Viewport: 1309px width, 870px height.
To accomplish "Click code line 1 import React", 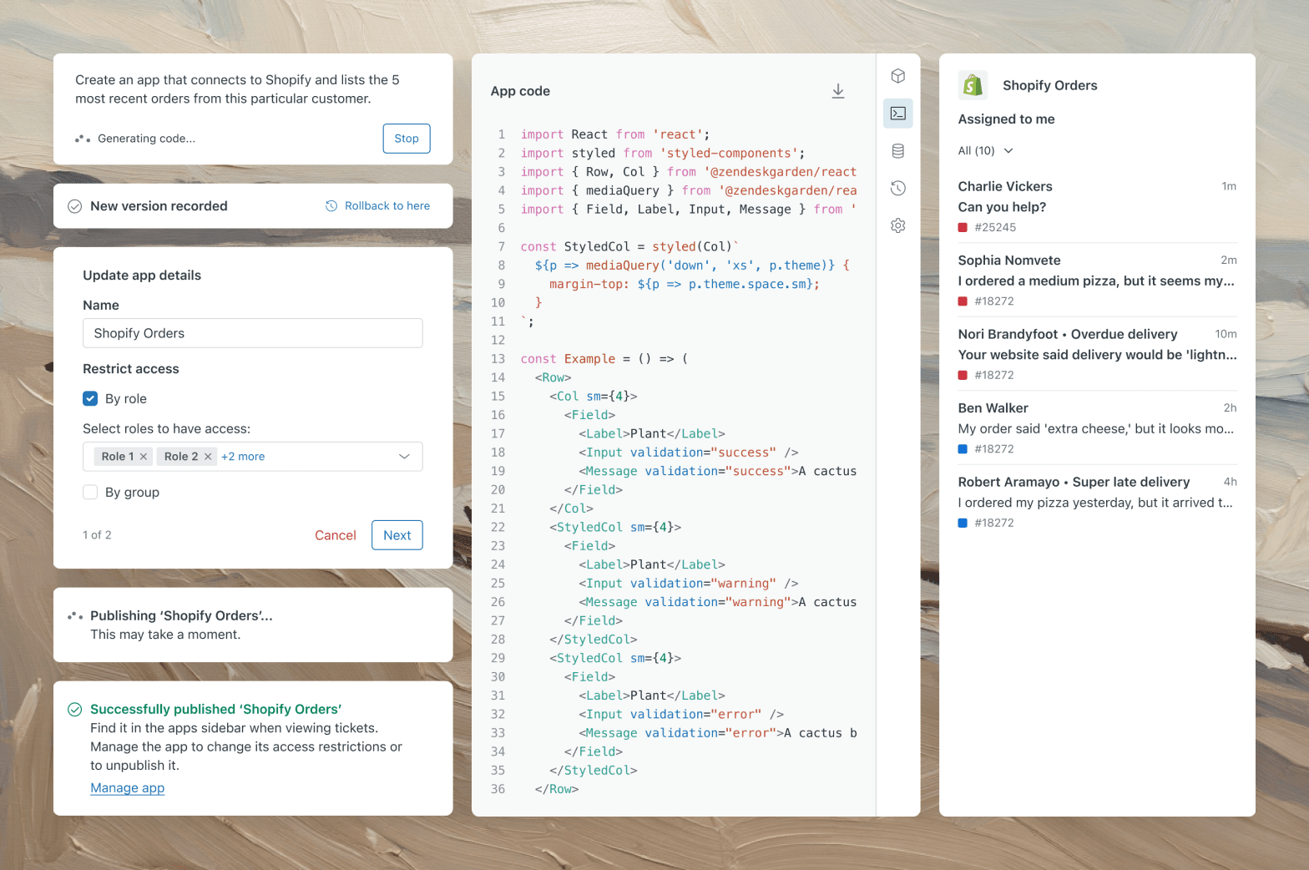I will [615, 134].
